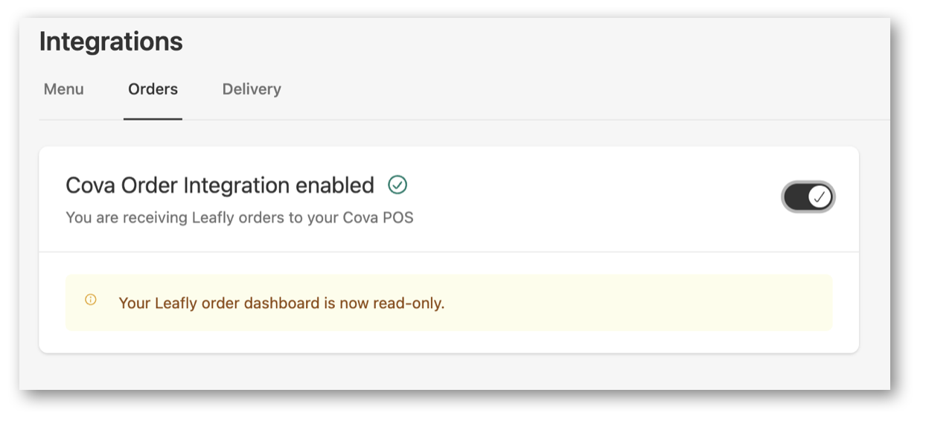Click the info icon in the notice
The width and height of the screenshot is (926, 436).
(x=91, y=300)
